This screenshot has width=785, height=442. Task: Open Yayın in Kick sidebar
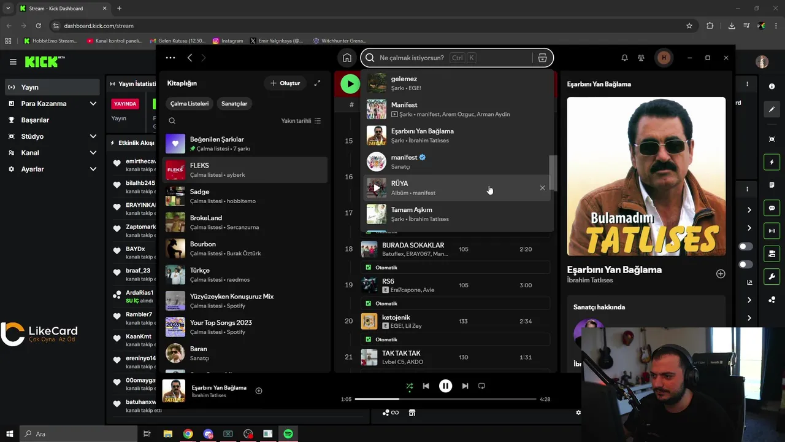pyautogui.click(x=52, y=87)
